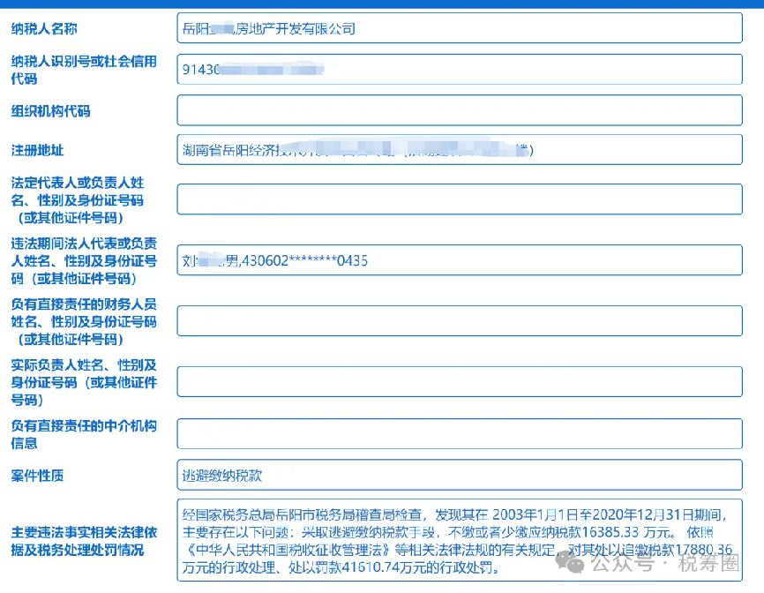Select the empty 法定代表人 information field

[x=459, y=199]
